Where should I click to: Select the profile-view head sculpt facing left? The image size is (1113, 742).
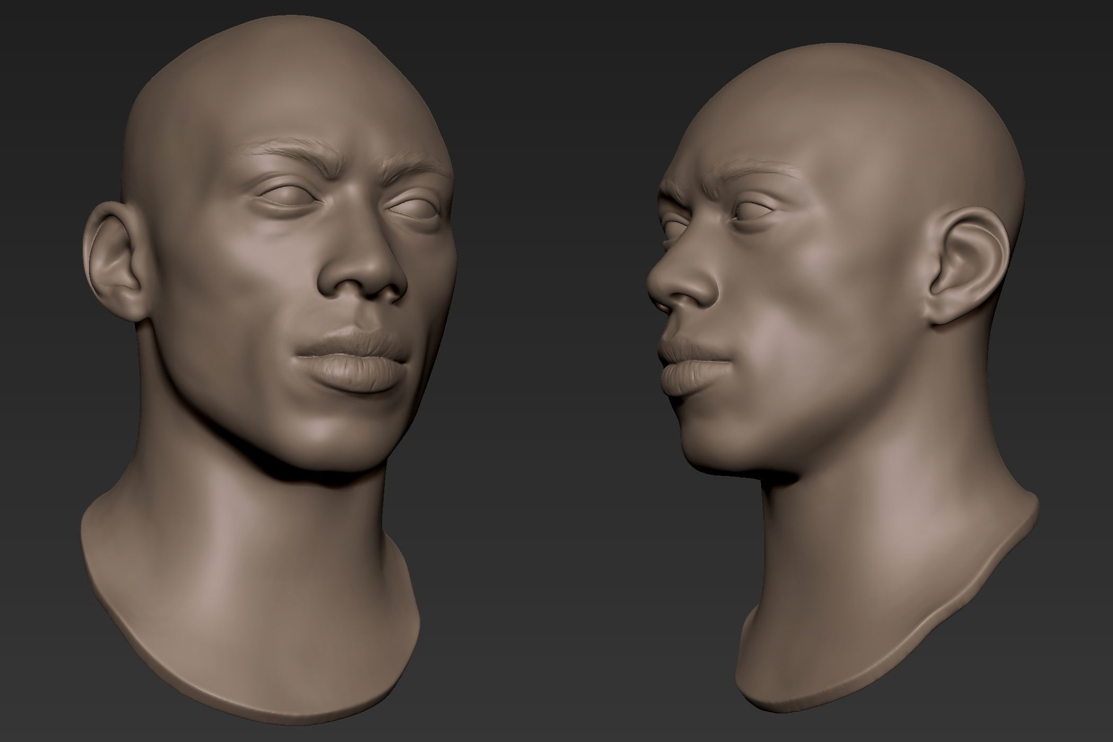pos(843,379)
